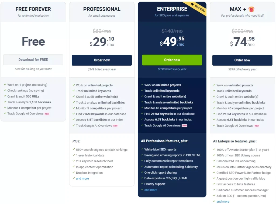Select the PROFESSIONAL plan heading
This screenshot has height=204, width=276.
pos(102,9)
